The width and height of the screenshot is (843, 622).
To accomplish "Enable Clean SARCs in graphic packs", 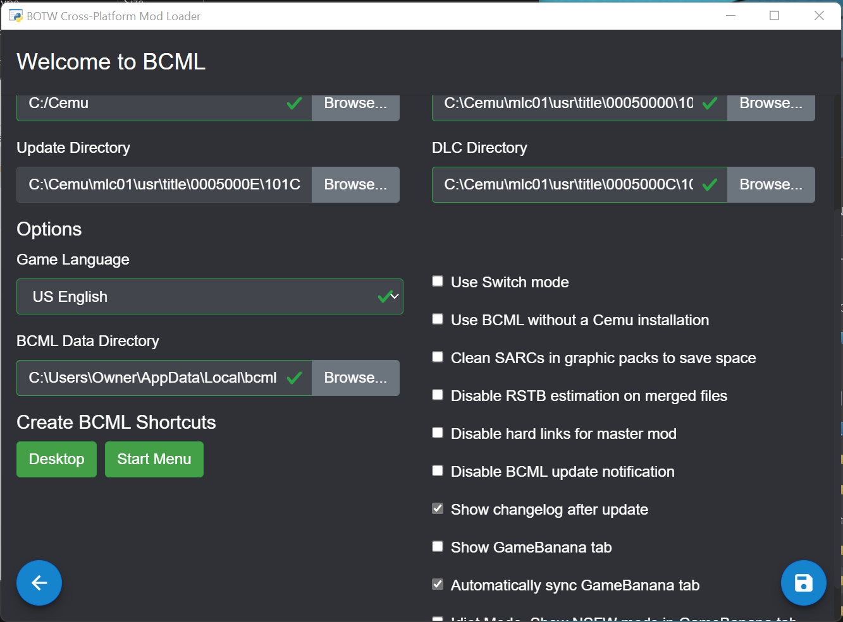I will click(438, 357).
